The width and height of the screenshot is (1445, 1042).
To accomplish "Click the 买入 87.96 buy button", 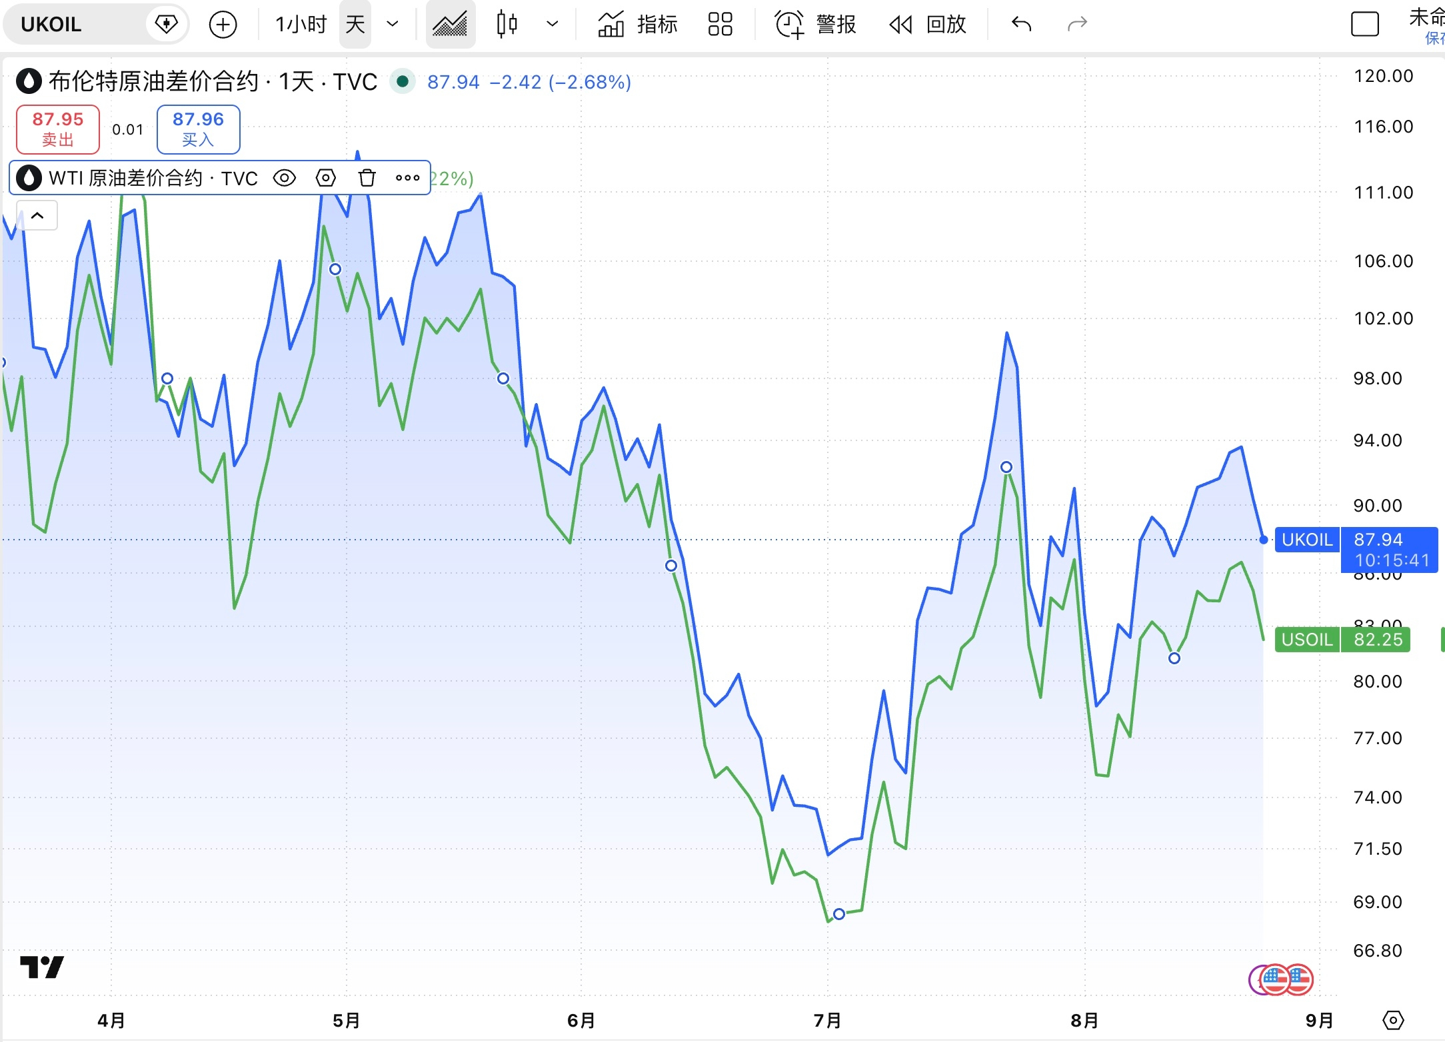I will (x=198, y=129).
